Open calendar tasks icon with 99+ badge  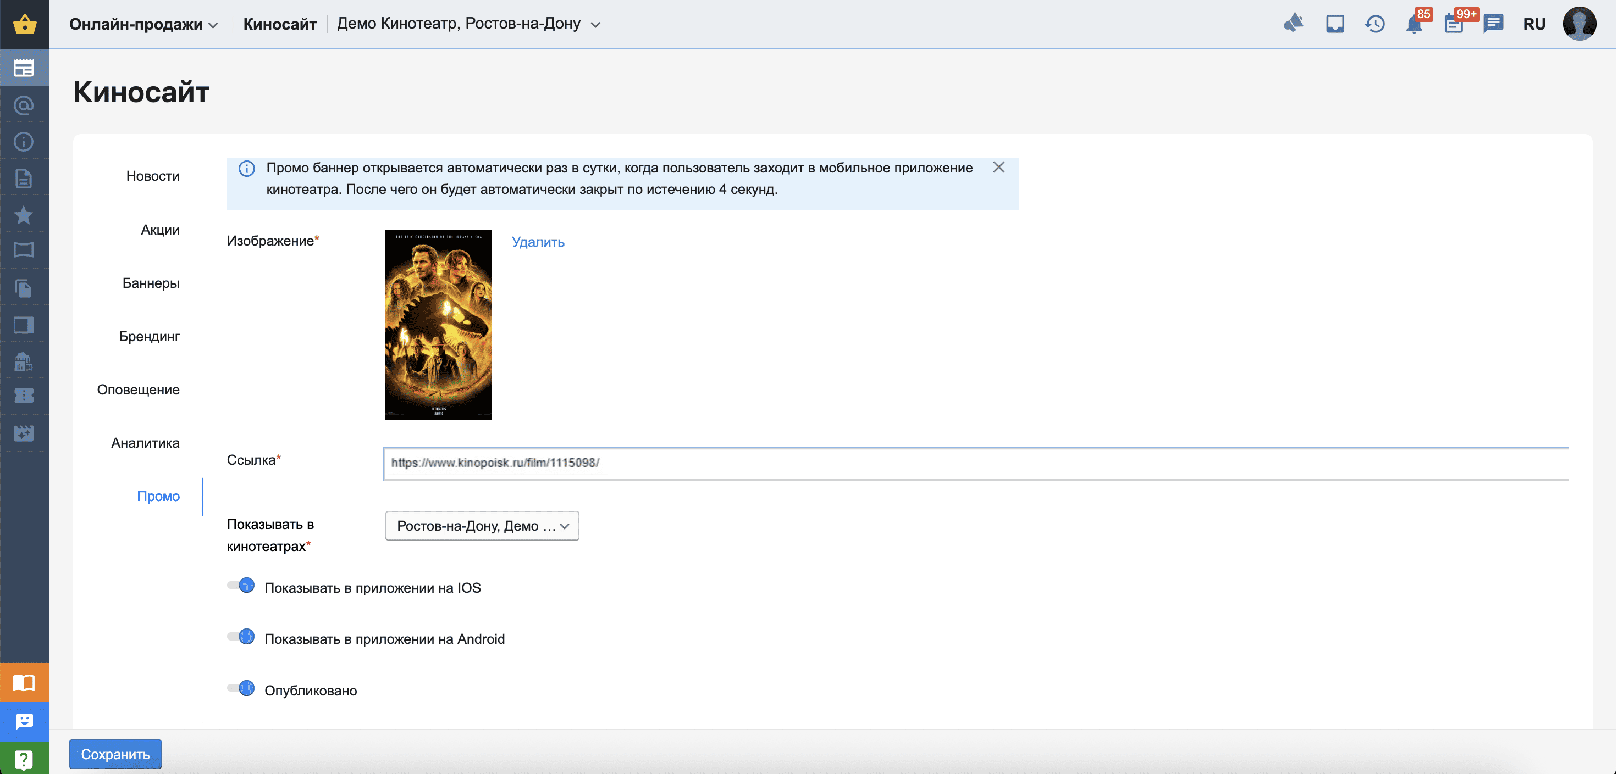click(1455, 23)
